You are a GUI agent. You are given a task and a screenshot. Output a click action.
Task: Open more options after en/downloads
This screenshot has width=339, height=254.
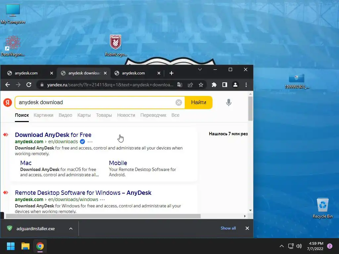tap(90, 142)
